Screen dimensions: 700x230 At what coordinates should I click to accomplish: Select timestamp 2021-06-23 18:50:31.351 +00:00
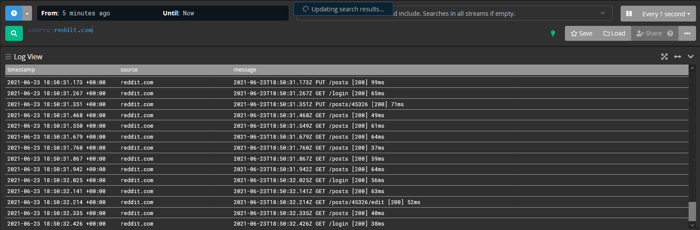[x=57, y=104]
